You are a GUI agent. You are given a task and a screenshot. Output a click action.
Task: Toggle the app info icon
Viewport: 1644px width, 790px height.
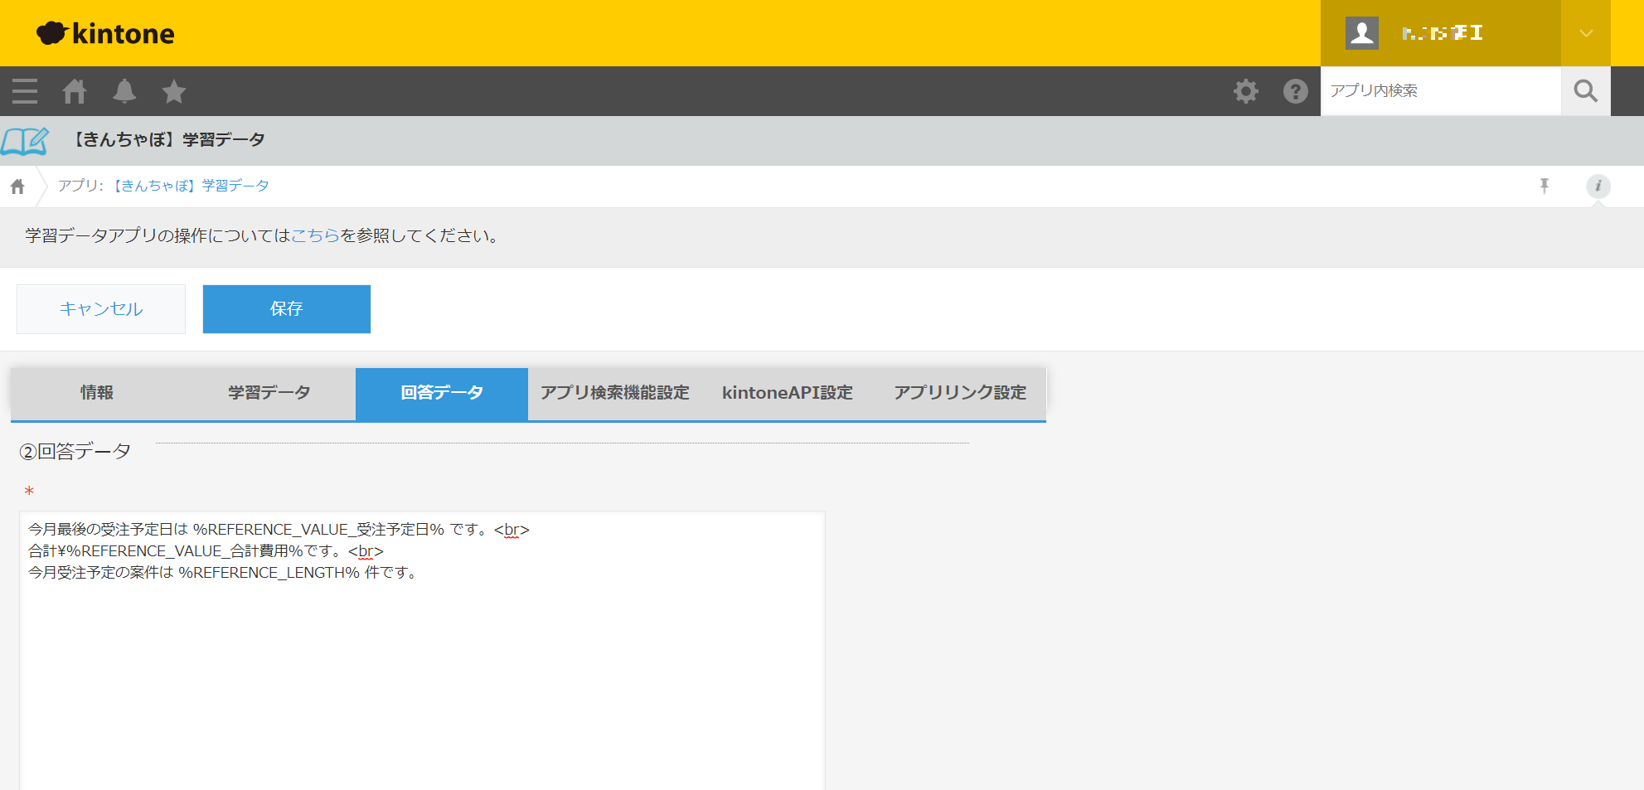coord(1598,186)
